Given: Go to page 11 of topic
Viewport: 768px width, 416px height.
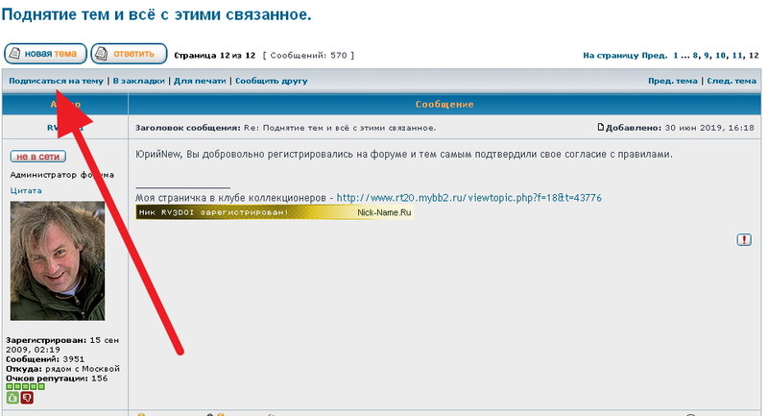Looking at the screenshot, I should tap(737, 56).
